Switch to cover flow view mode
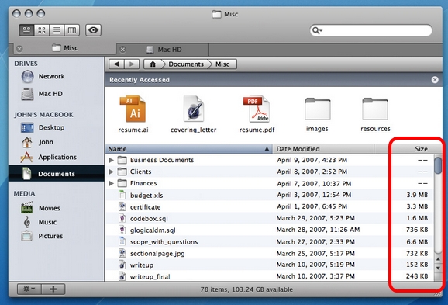Image resolution: width=448 pixels, height=305 pixels. pos(26,30)
